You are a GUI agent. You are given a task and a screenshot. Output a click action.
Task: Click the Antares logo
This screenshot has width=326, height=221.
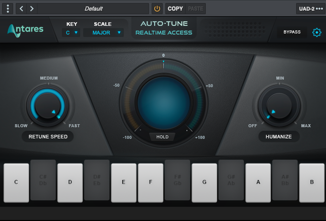tap(25, 30)
